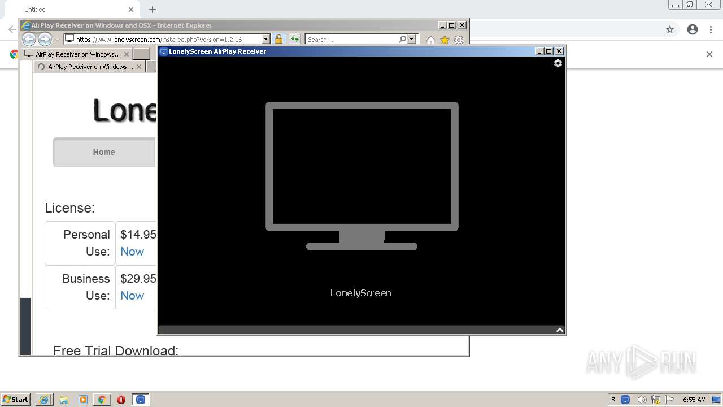The image size is (723, 407).
Task: Click the Personal Use Now link
Action: [x=132, y=252]
